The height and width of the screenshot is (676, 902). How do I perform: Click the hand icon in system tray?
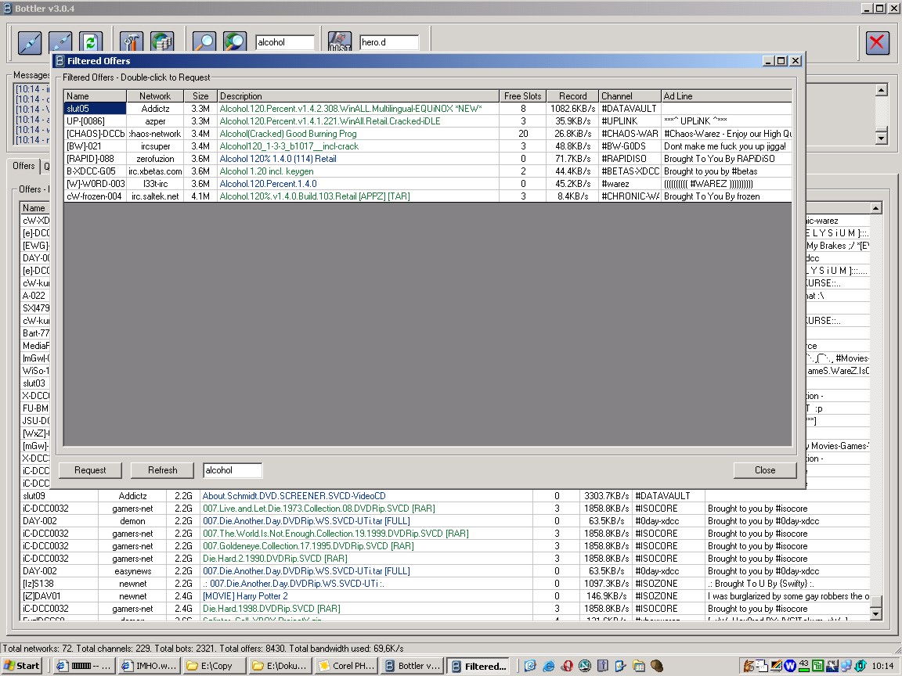click(749, 666)
